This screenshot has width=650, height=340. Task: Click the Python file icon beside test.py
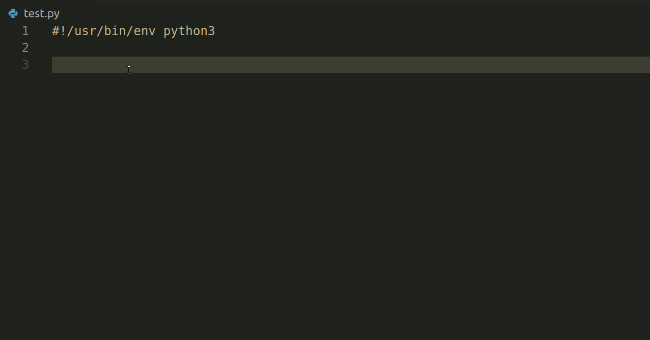tap(13, 14)
